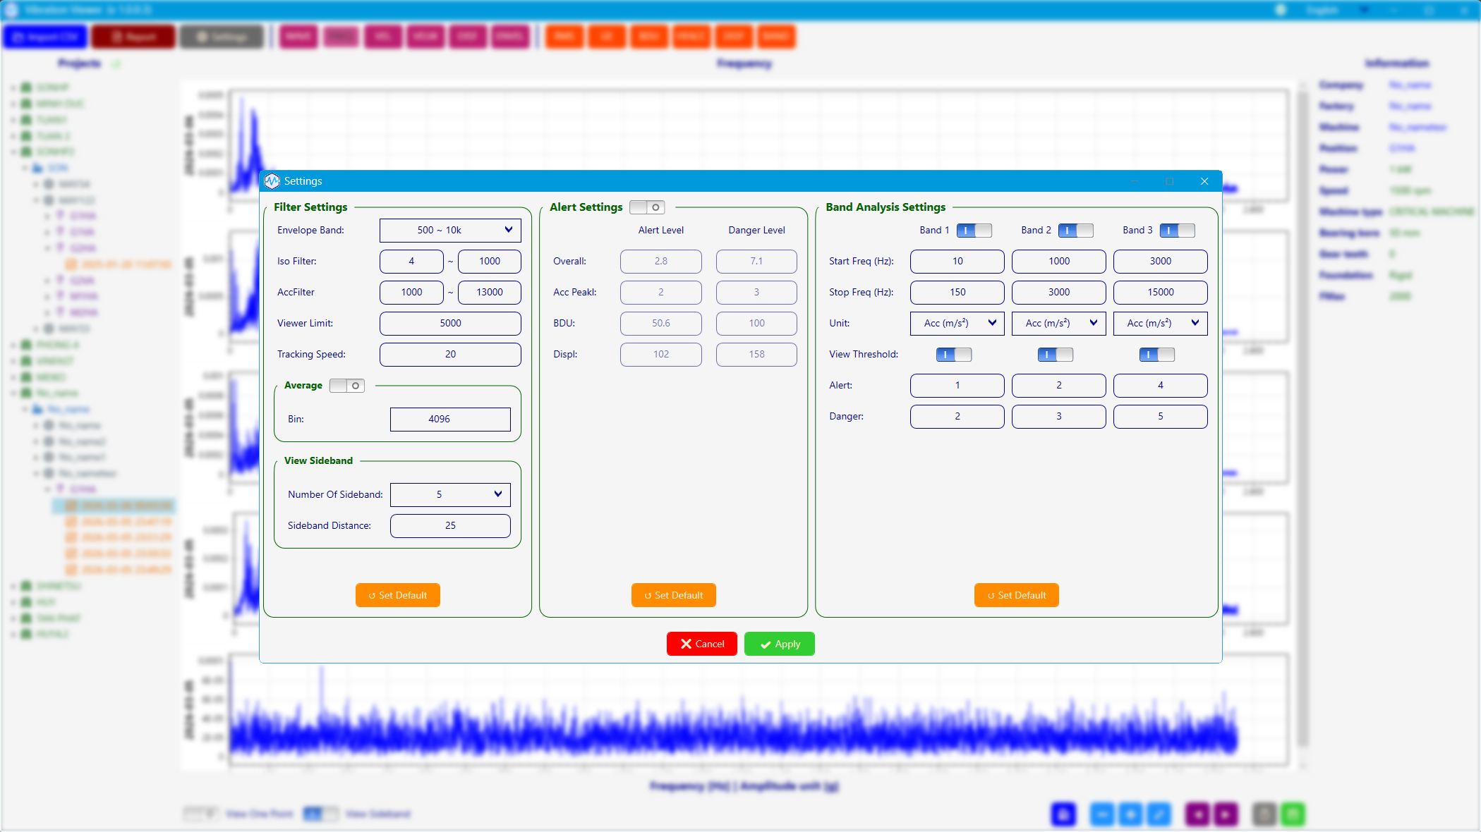
Task: Click Set Default under Alert Settings
Action: click(x=673, y=595)
